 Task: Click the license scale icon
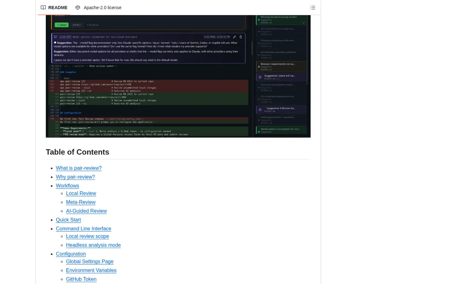click(x=78, y=8)
